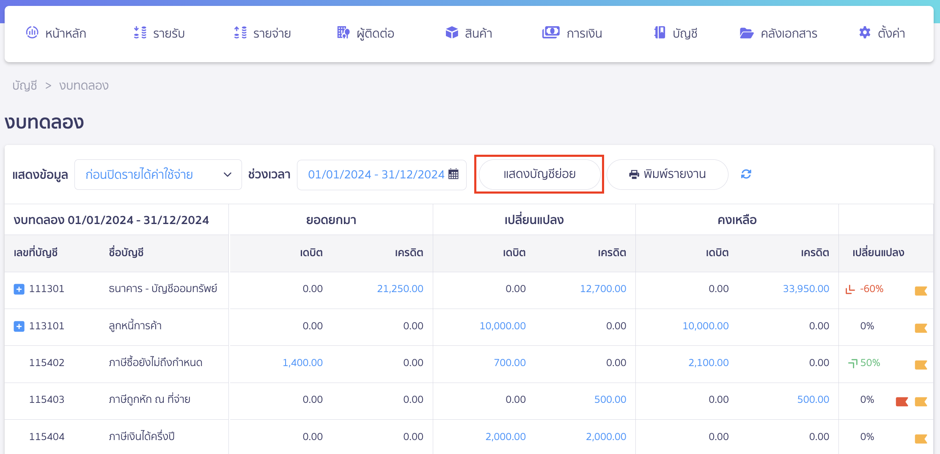
Task: Open สินค้า using the product box icon
Action: 452,33
